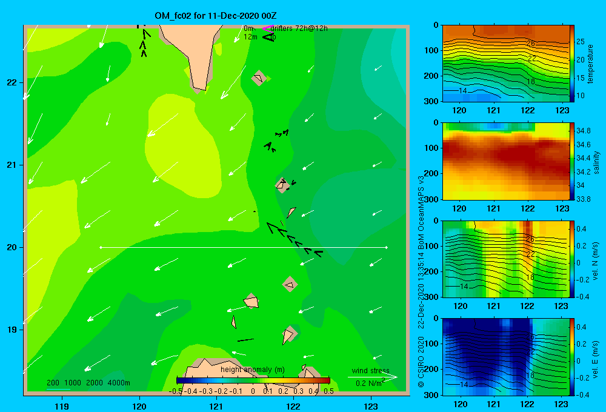Screen dimensions: 606x412
Task: Click longitude label 119 on main map
Action: point(62,406)
